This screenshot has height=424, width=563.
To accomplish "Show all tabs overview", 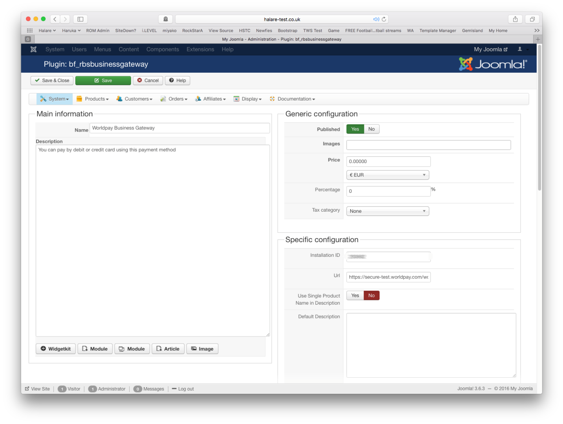I will pos(532,19).
